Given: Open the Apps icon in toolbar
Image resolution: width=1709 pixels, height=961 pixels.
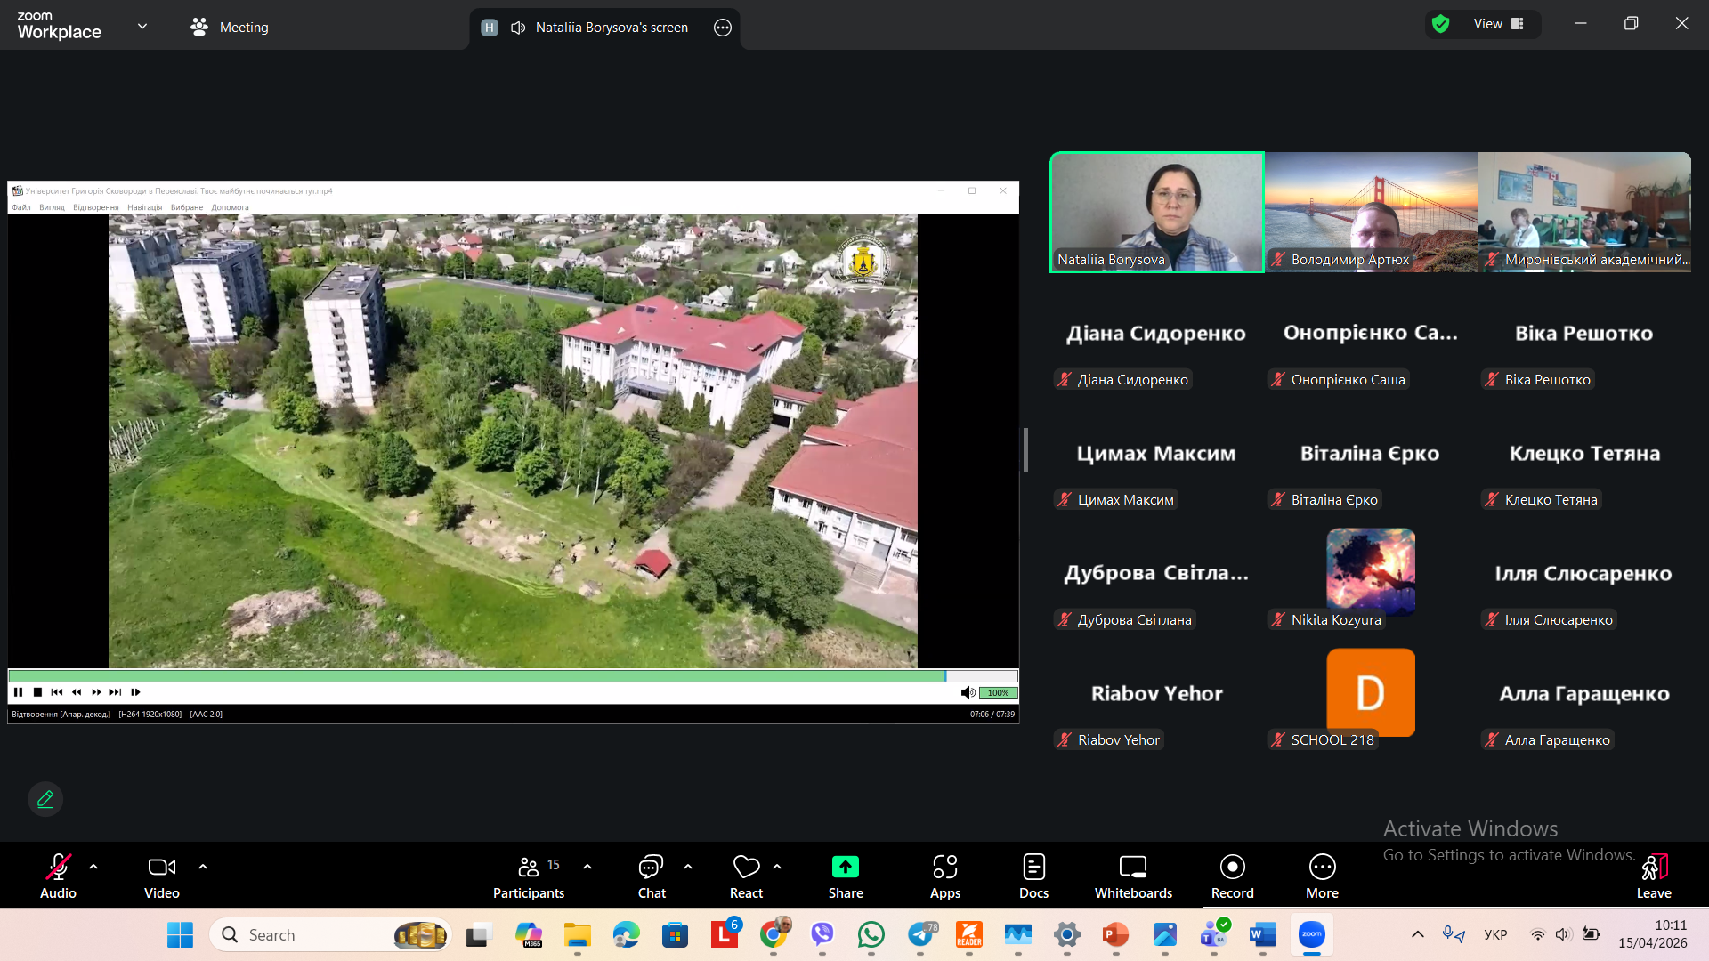Looking at the screenshot, I should click(x=944, y=867).
